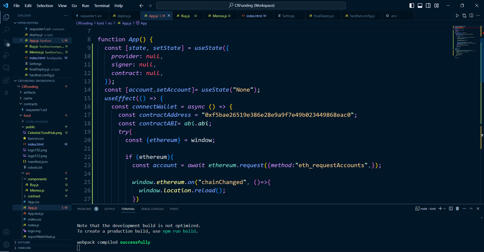484x252 pixels.
Task: Close App.js in Open Editors list
Action: (x=21, y=40)
